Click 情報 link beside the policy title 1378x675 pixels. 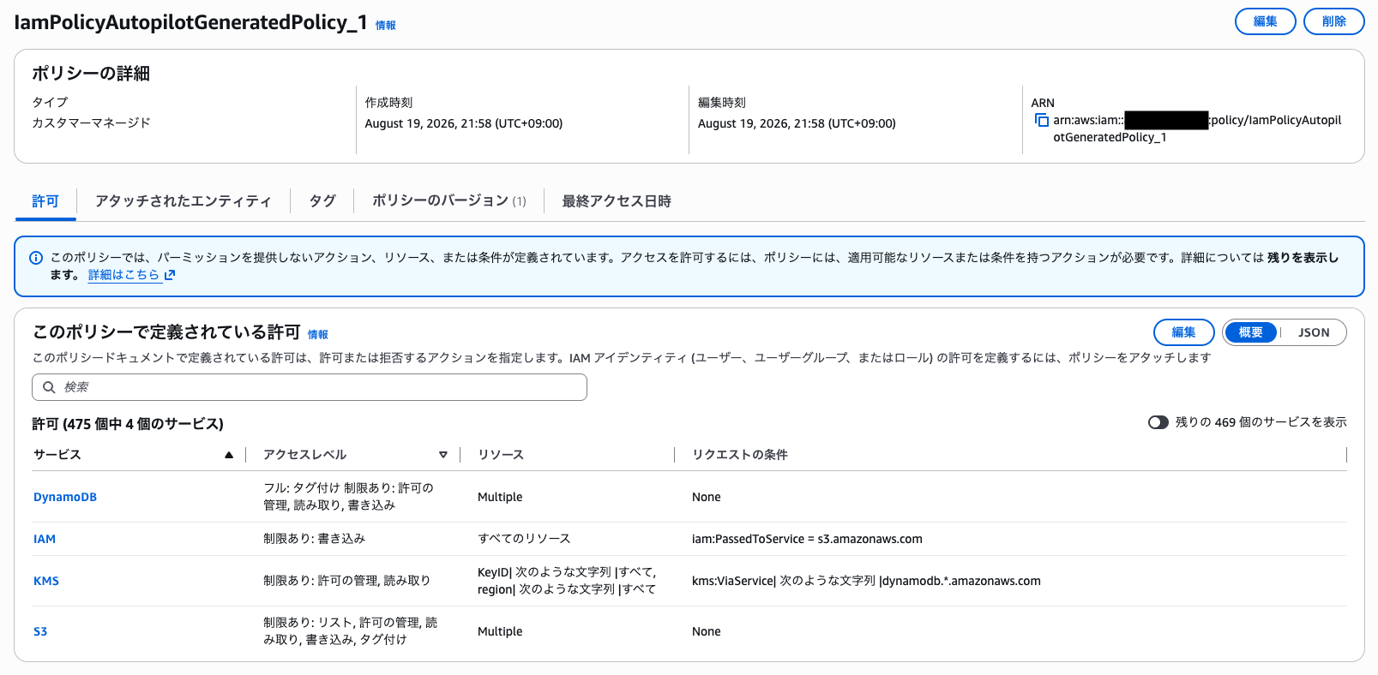pyautogui.click(x=386, y=26)
